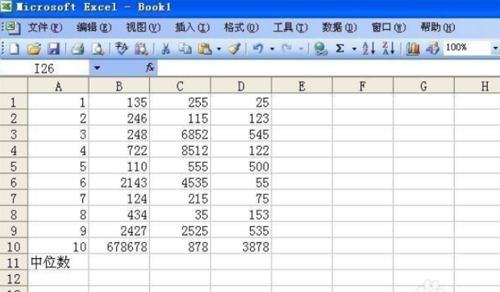
Task: Open the Research binoculars icon
Action: click(141, 48)
